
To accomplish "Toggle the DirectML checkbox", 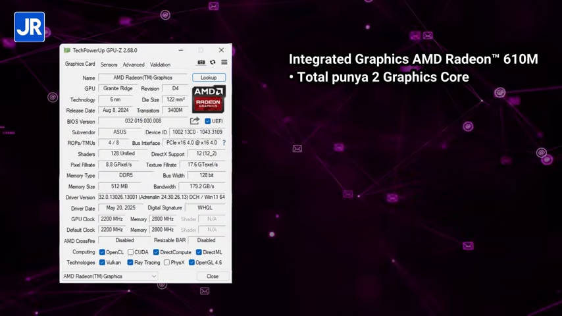I will pyautogui.click(x=199, y=252).
